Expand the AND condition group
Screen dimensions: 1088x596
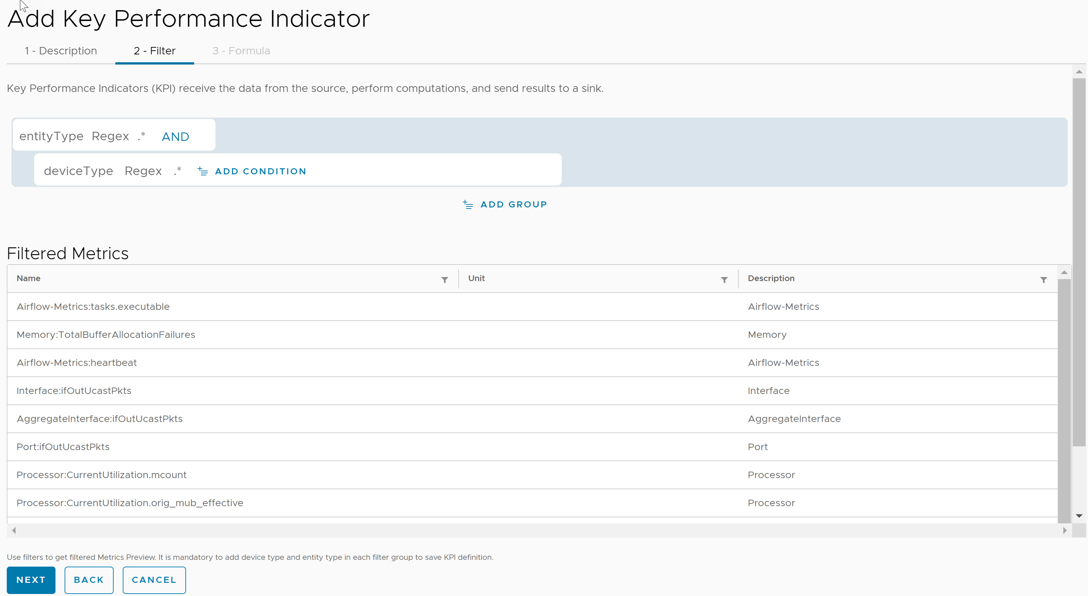tap(176, 136)
